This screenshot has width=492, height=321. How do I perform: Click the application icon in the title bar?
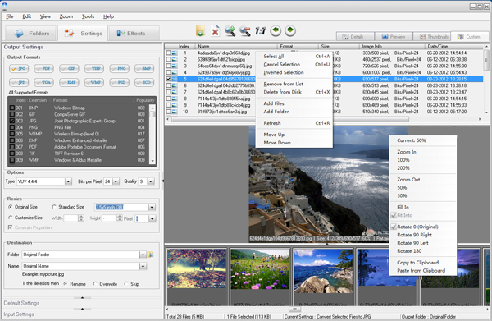(x=4, y=6)
